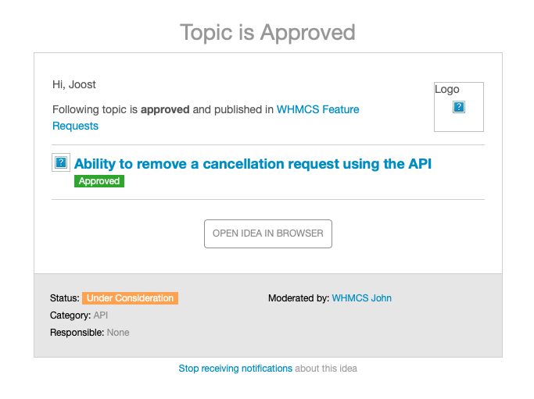Click the orange Under Consideration status badge
Screen dimensions: 534x399
tap(130, 298)
